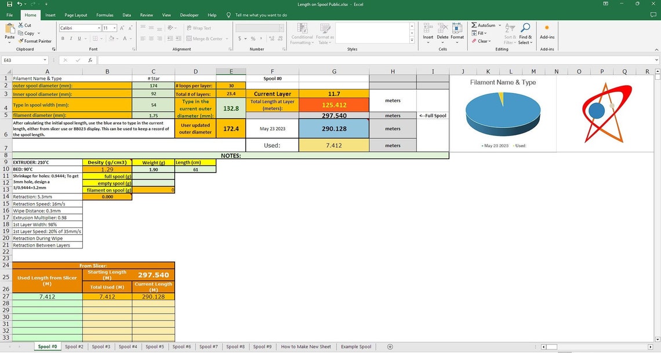
Task: Toggle italic formatting
Action: (x=71, y=38)
